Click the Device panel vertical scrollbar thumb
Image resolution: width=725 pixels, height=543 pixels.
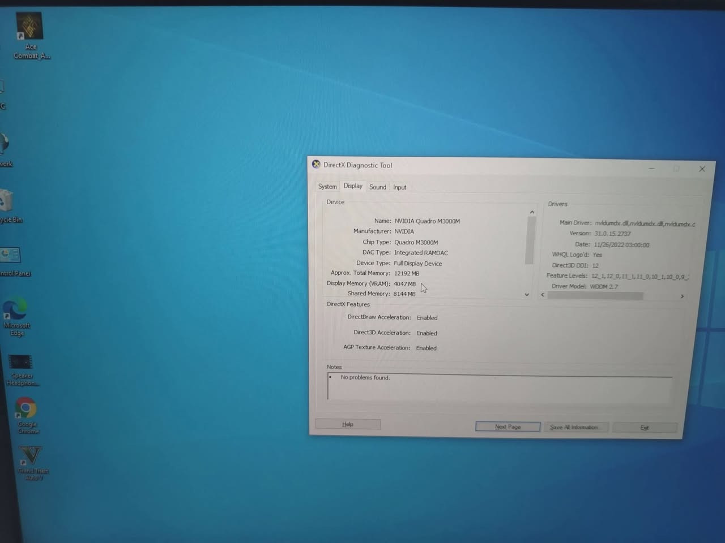(530, 241)
